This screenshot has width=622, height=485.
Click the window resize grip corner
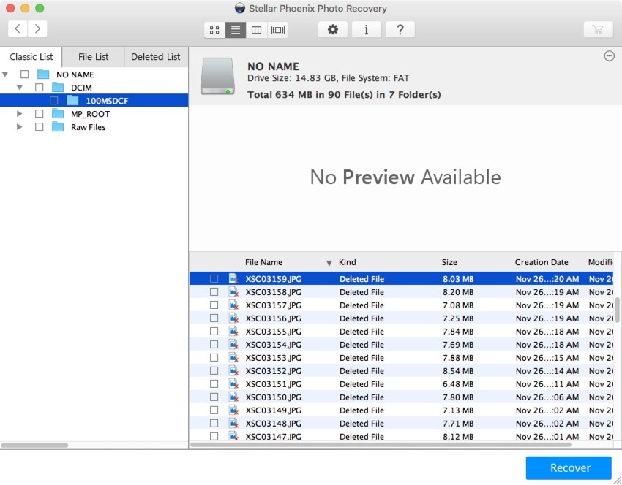point(617,480)
